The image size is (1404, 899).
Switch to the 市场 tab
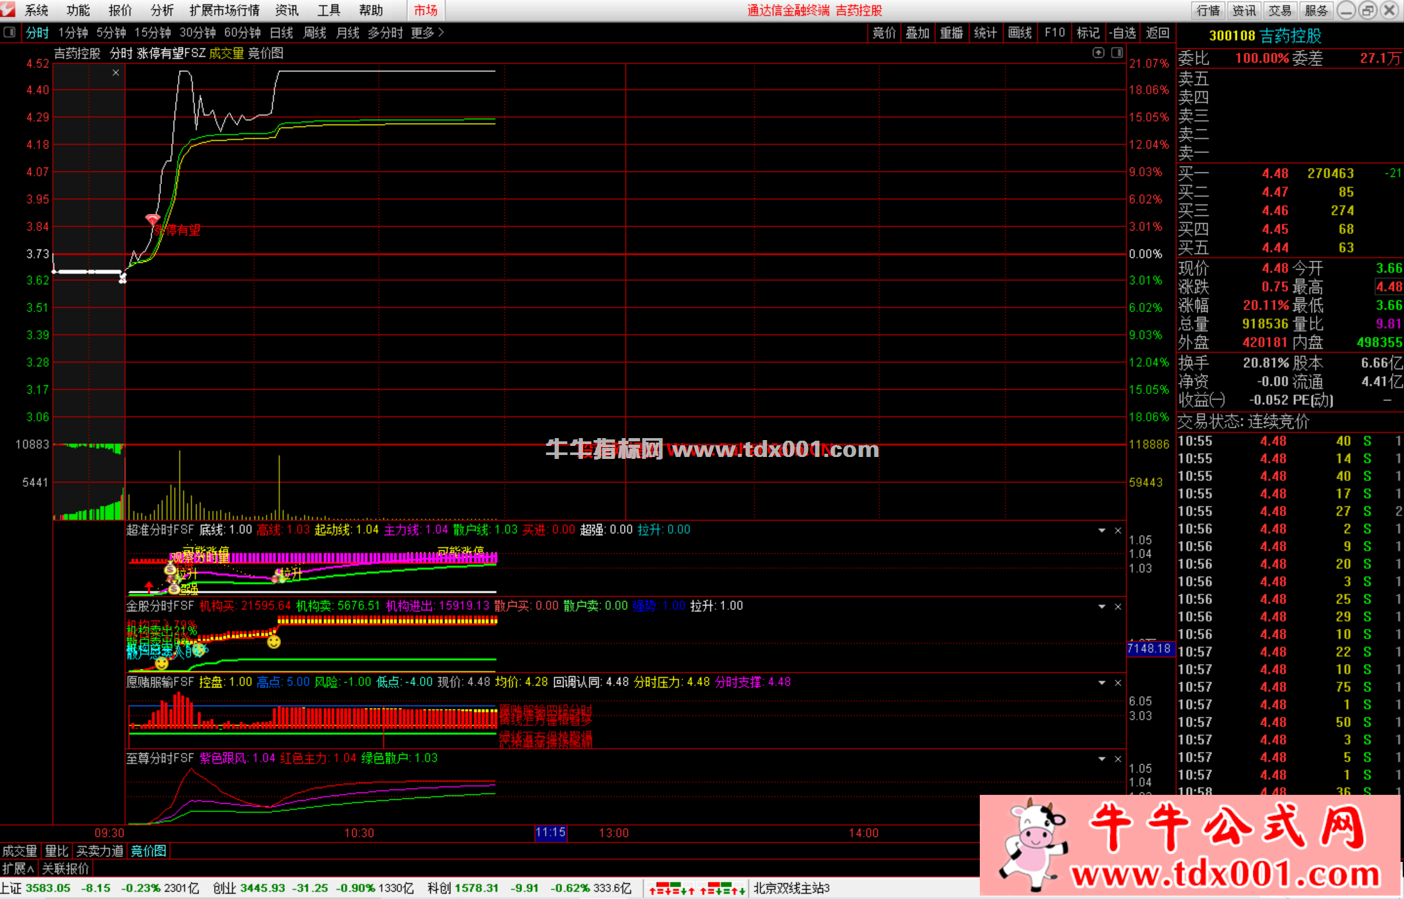tap(426, 10)
